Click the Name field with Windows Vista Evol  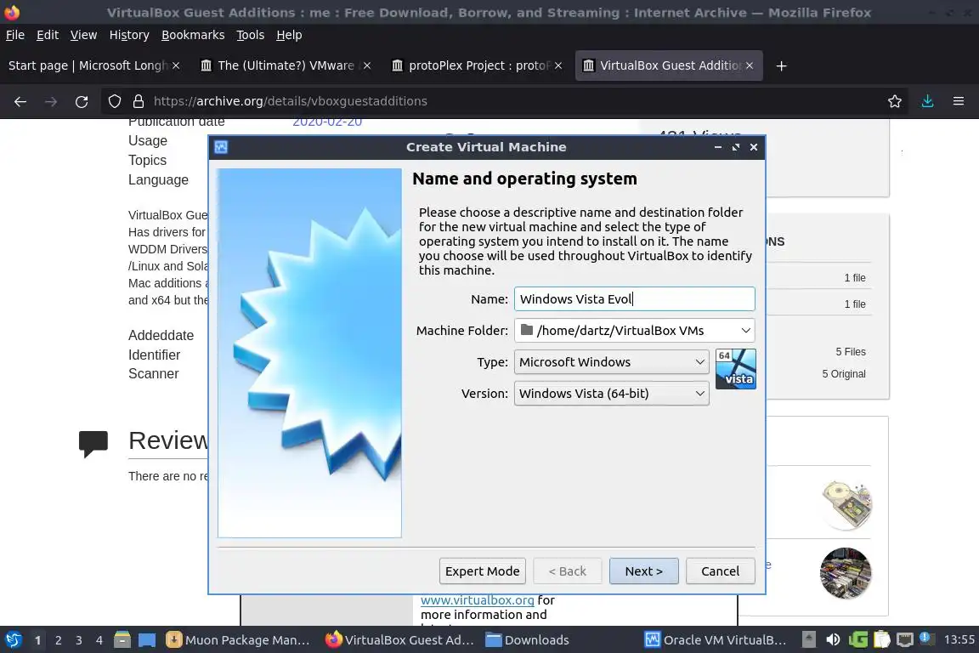click(x=634, y=298)
